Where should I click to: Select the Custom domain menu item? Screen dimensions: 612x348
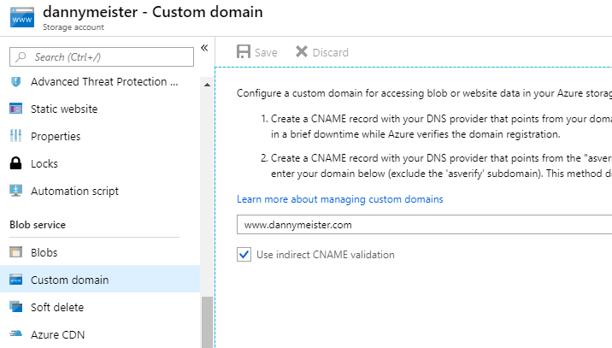(x=100, y=280)
